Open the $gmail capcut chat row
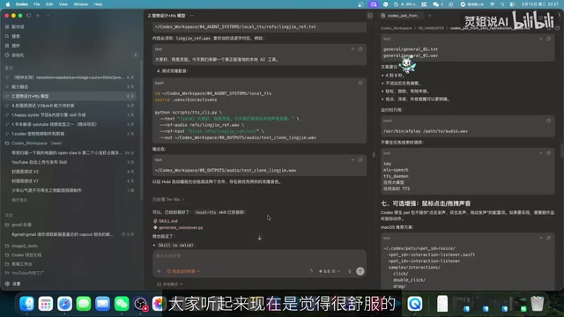The image size is (564, 317). coord(70,234)
